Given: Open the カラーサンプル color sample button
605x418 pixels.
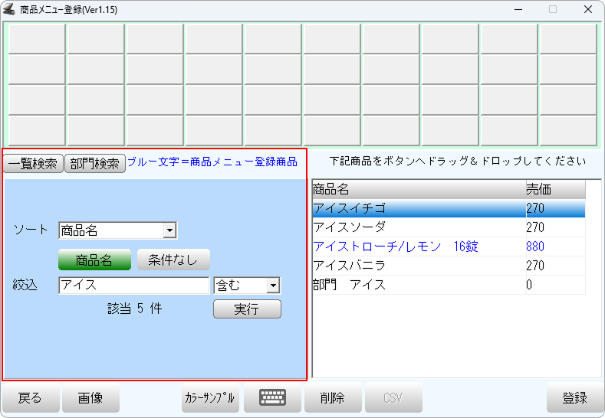Looking at the screenshot, I should pyautogui.click(x=211, y=398).
